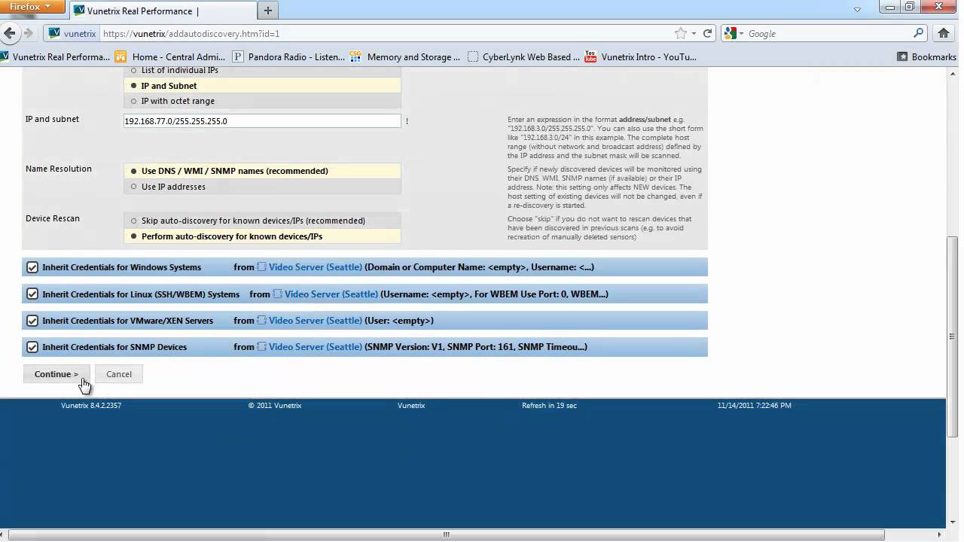Toggle Inherit Credentials for Linux Systems checkbox
The width and height of the screenshot is (964, 542).
point(32,294)
